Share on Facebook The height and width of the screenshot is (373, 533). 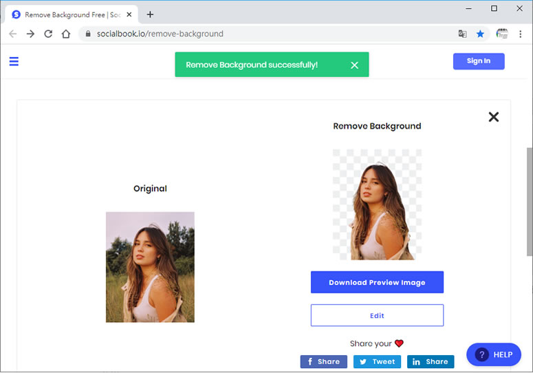[x=323, y=361]
